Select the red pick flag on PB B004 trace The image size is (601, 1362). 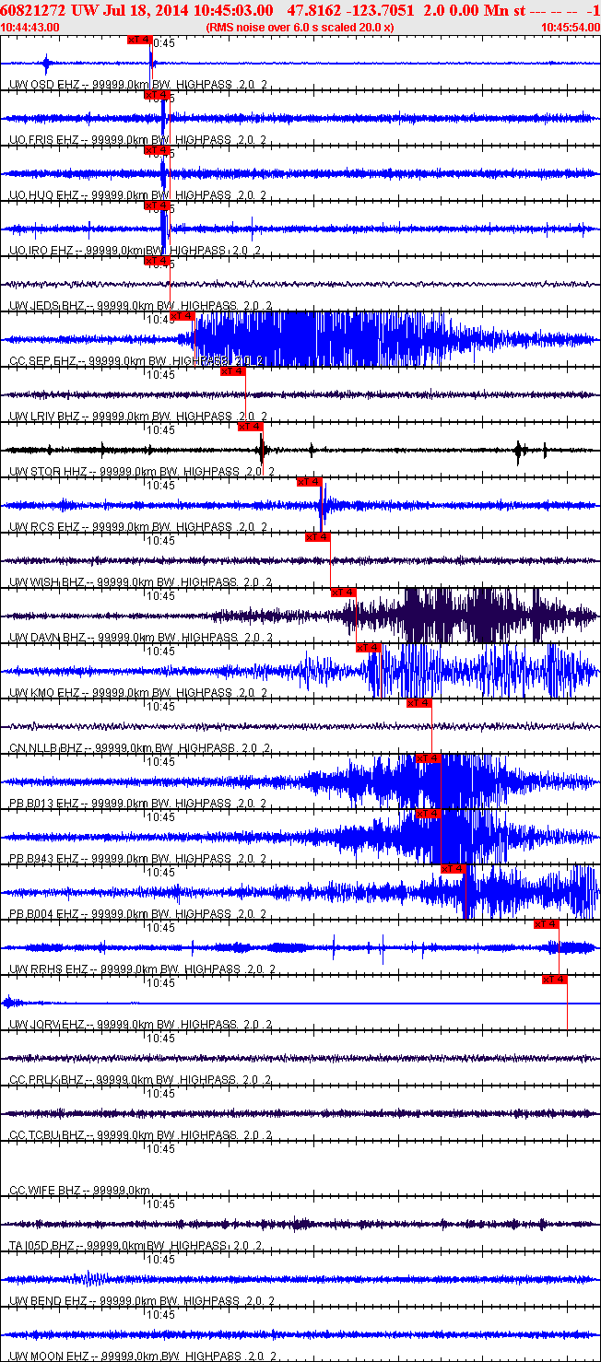pyautogui.click(x=454, y=869)
